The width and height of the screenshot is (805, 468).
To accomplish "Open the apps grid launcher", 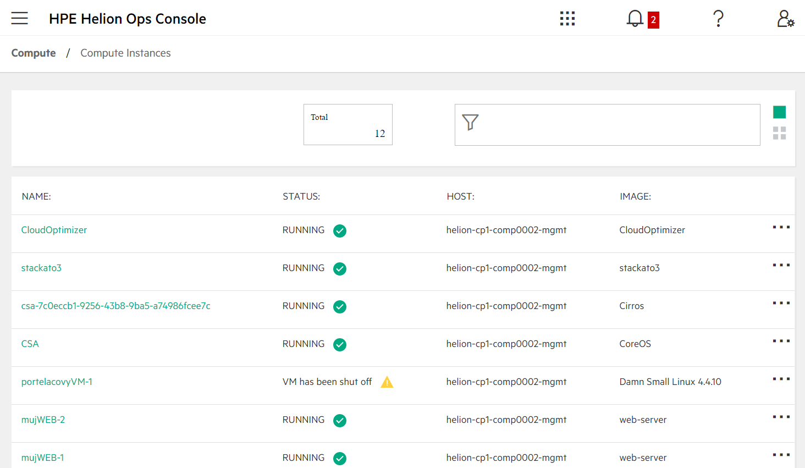I will tap(567, 19).
